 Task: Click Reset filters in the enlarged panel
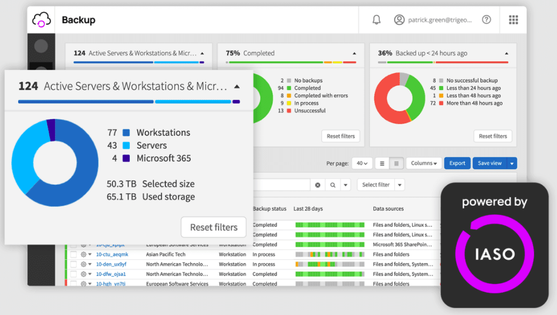pyautogui.click(x=214, y=227)
